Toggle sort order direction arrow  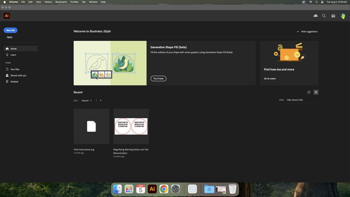click(x=101, y=100)
